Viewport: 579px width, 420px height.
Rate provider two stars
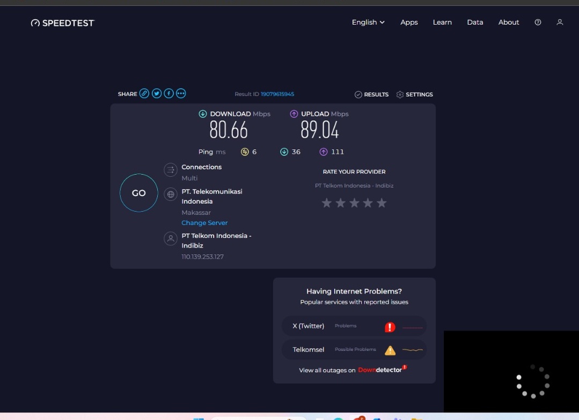(x=340, y=203)
